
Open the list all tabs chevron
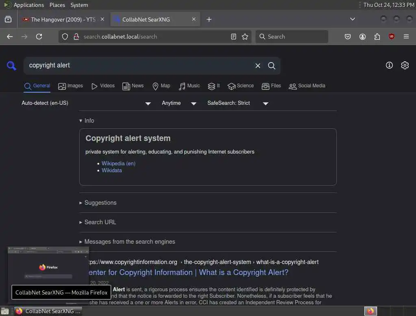click(x=352, y=19)
